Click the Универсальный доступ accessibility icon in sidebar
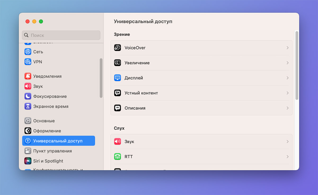This screenshot has height=195, width=318. point(28,141)
